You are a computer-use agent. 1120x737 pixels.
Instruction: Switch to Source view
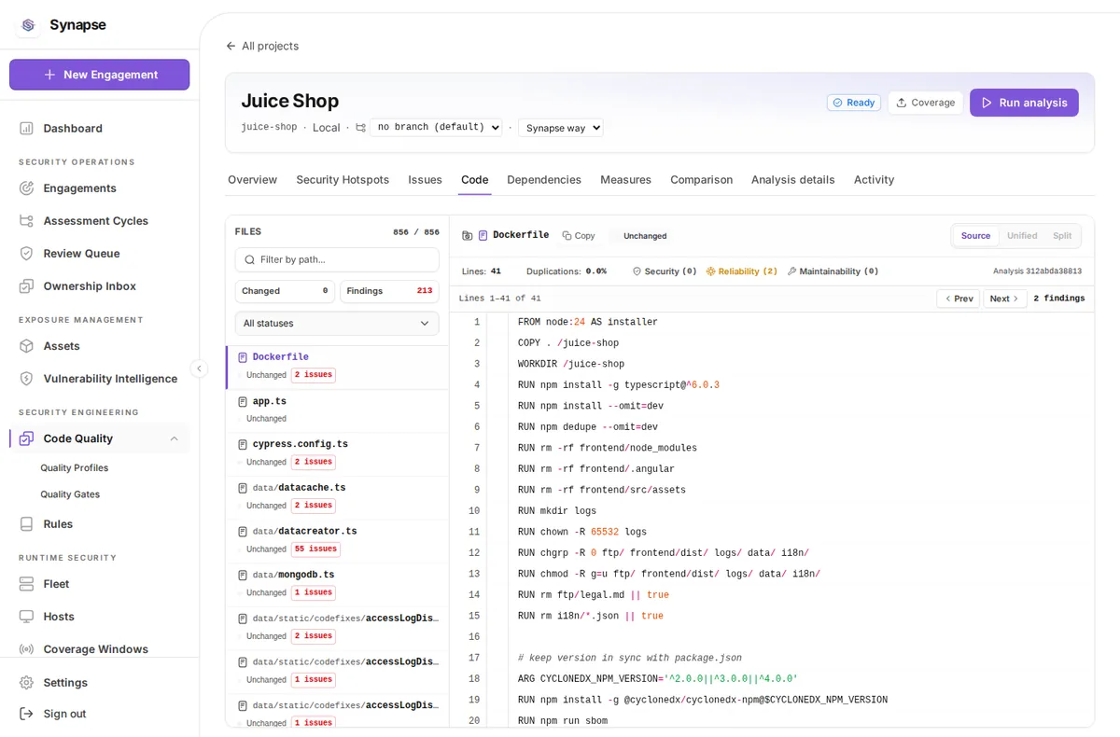click(975, 236)
